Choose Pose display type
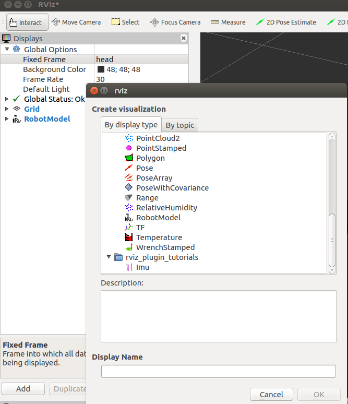 click(145, 168)
